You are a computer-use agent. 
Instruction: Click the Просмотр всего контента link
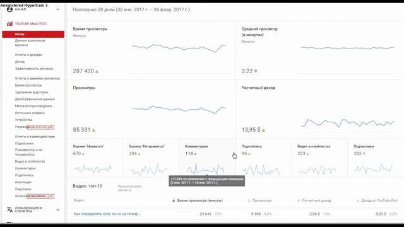click(130, 188)
